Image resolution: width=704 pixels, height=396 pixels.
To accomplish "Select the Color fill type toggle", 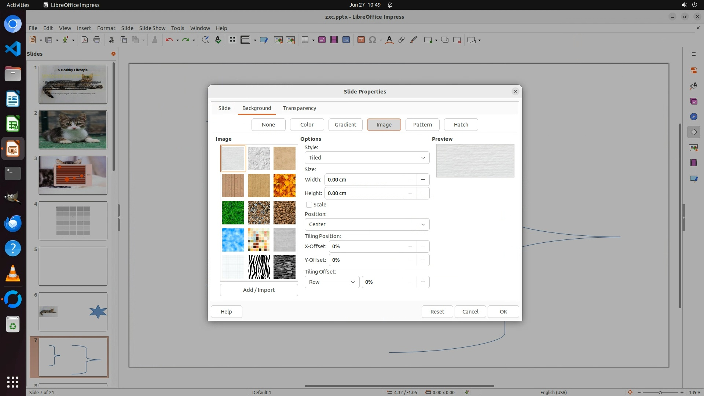I will pos(307,125).
